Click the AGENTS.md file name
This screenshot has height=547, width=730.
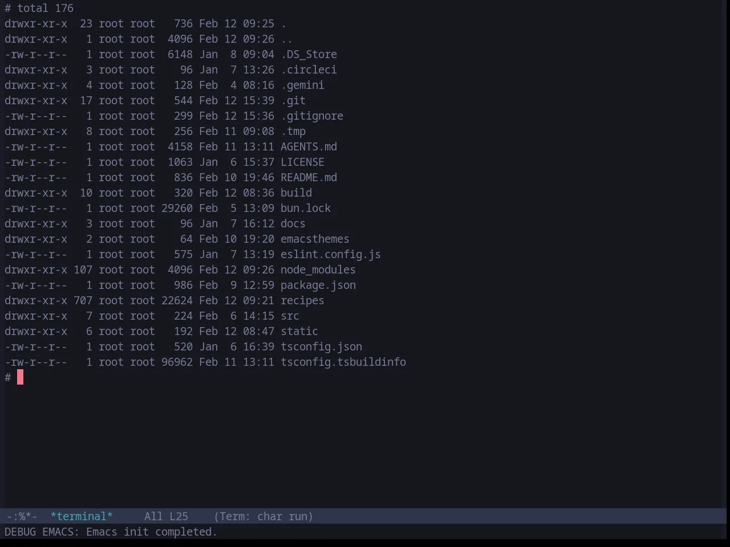coord(309,146)
